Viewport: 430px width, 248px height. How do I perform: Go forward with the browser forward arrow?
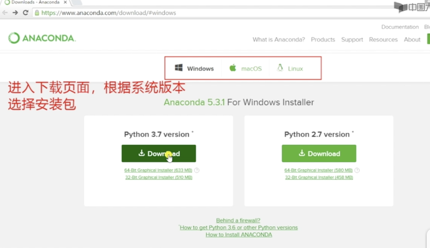[x=15, y=13]
